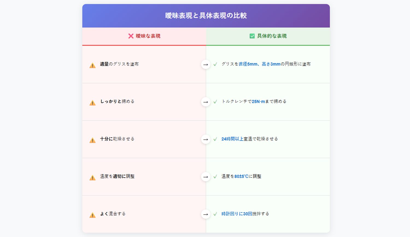Screen dimensions: 410x237
Task: Click the arrow circle in the 80±5℃ row
Action: point(206,177)
